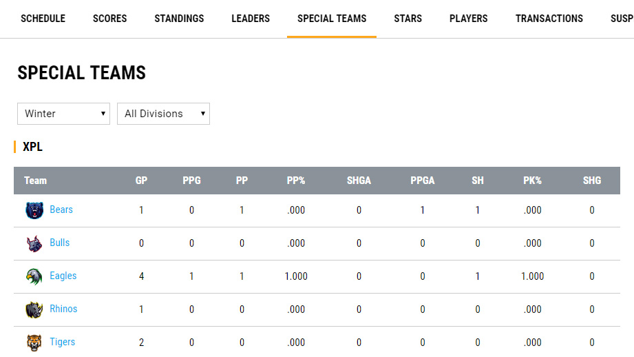Open the Players navigation tab
Viewport: 634px width, 357px height.
[468, 19]
